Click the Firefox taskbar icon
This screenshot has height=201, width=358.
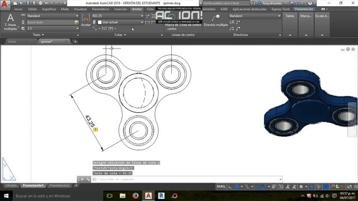click(135, 196)
